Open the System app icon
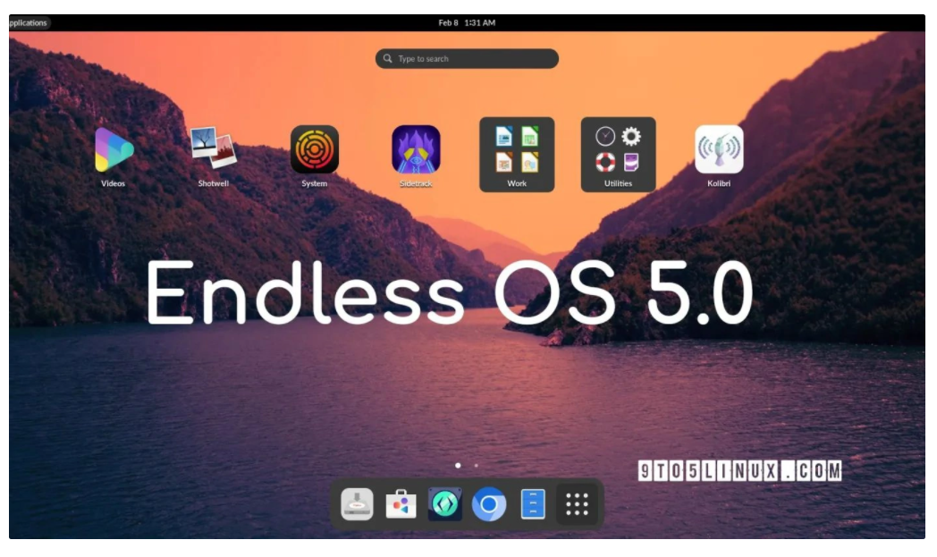 click(x=315, y=149)
